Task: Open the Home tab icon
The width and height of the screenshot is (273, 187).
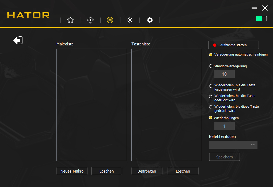Action: (x=70, y=20)
